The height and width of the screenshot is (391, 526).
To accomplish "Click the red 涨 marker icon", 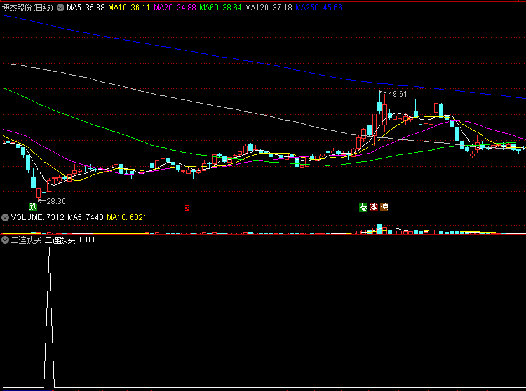I will coord(374,207).
